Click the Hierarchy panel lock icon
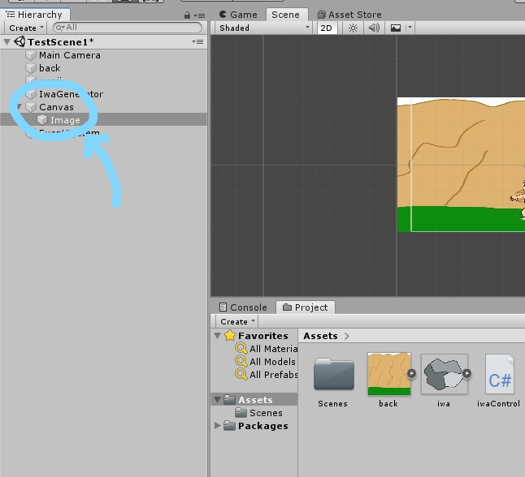525x477 pixels. click(x=187, y=15)
